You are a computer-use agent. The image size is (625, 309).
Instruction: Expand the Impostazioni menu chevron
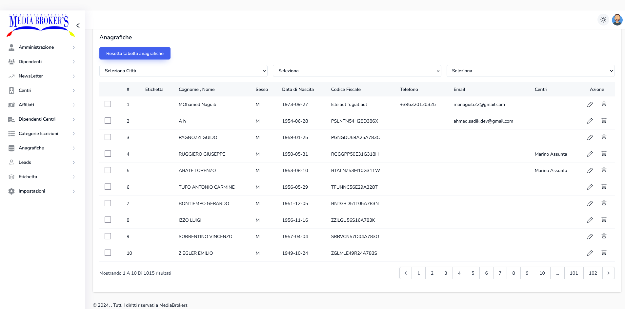tap(73, 191)
